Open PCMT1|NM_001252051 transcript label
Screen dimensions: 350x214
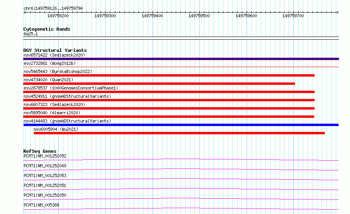coord(45,185)
